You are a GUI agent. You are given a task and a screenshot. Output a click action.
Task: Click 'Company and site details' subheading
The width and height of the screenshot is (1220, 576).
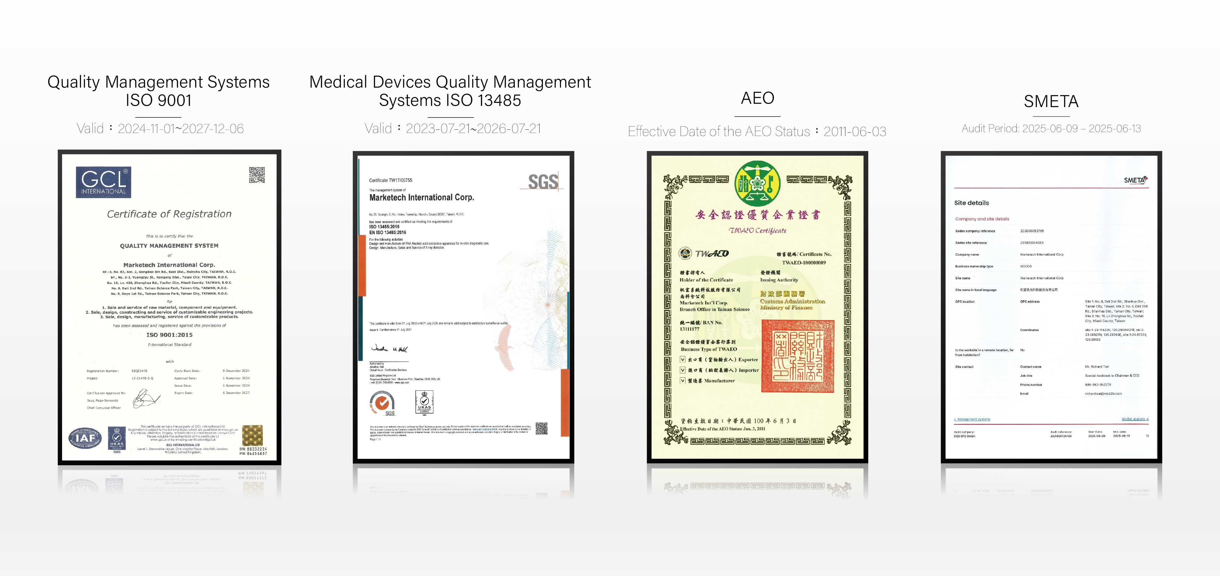982,219
